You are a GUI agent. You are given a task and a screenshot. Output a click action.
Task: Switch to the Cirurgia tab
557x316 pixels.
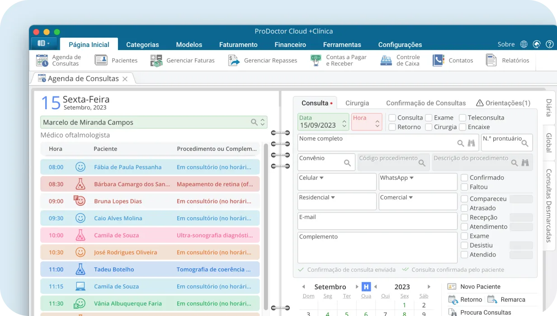357,103
